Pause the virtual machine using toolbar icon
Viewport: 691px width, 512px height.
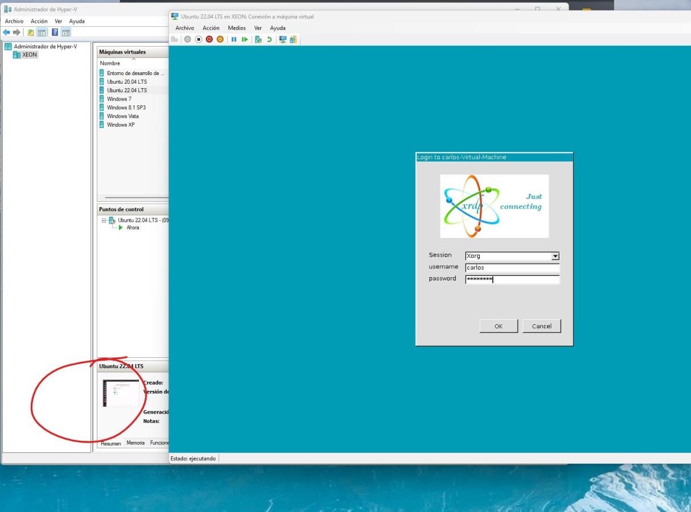(x=235, y=39)
